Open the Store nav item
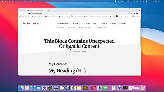This screenshot has height=92, width=164. click(x=95, y=23)
